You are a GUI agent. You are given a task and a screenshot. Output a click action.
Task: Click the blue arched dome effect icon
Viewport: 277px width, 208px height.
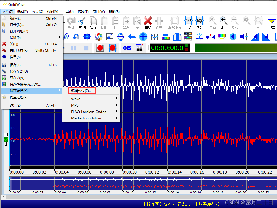(x=177, y=37)
